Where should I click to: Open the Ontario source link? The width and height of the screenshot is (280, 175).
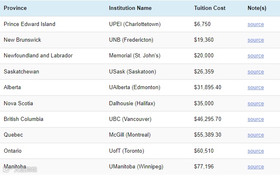point(256,151)
